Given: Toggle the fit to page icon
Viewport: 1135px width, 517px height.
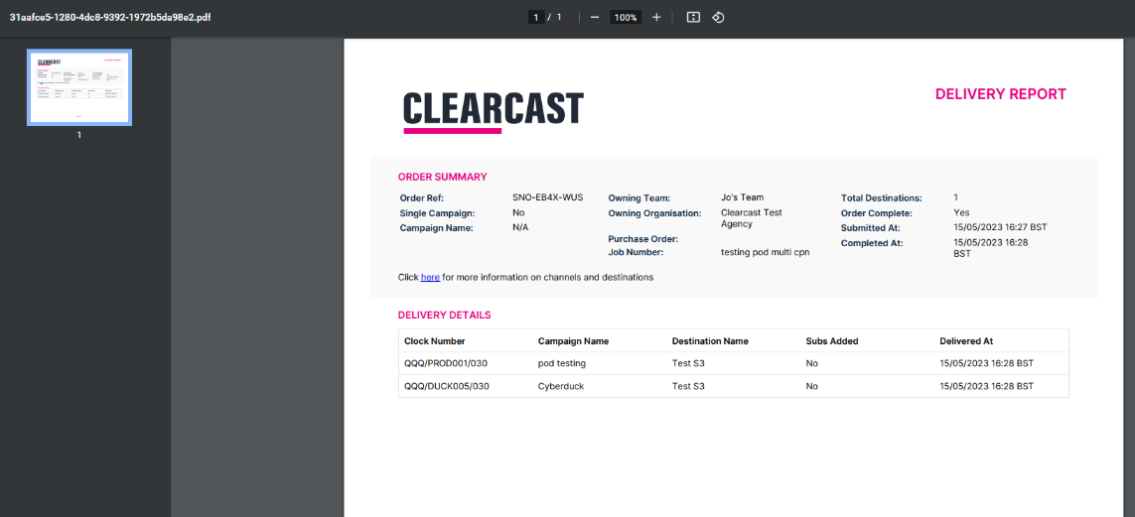Looking at the screenshot, I should click(693, 17).
